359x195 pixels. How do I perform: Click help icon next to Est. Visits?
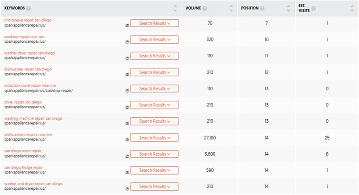pos(313,9)
